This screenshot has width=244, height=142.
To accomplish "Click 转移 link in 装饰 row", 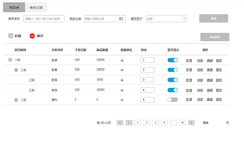I will 200,90.
